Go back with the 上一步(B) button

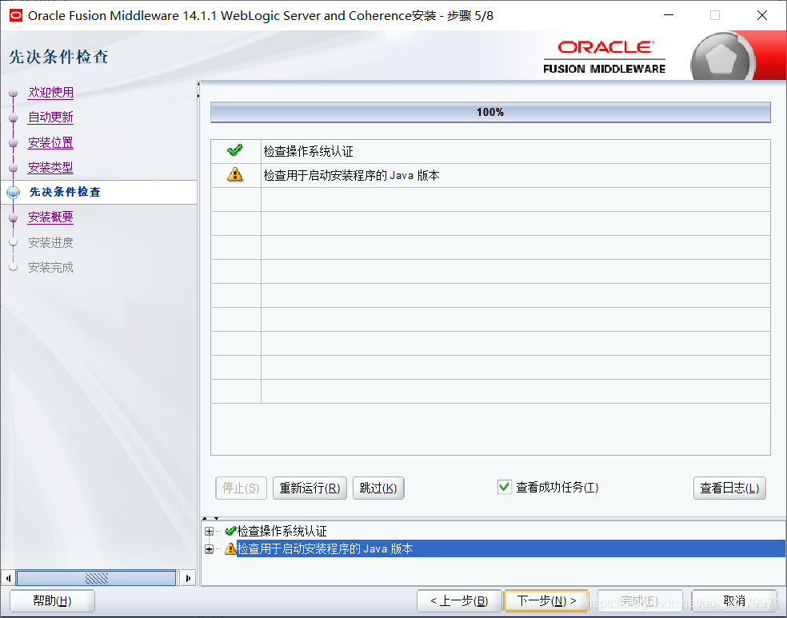[x=459, y=600]
